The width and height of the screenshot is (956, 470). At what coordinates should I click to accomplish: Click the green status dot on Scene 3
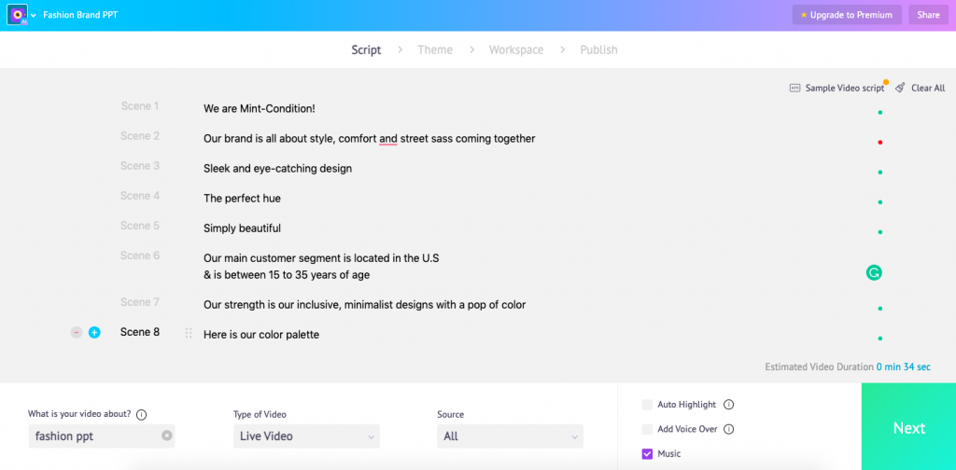879,173
